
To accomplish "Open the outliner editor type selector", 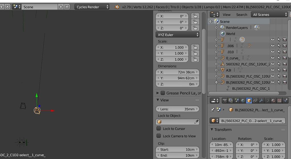I will pos(215,15).
